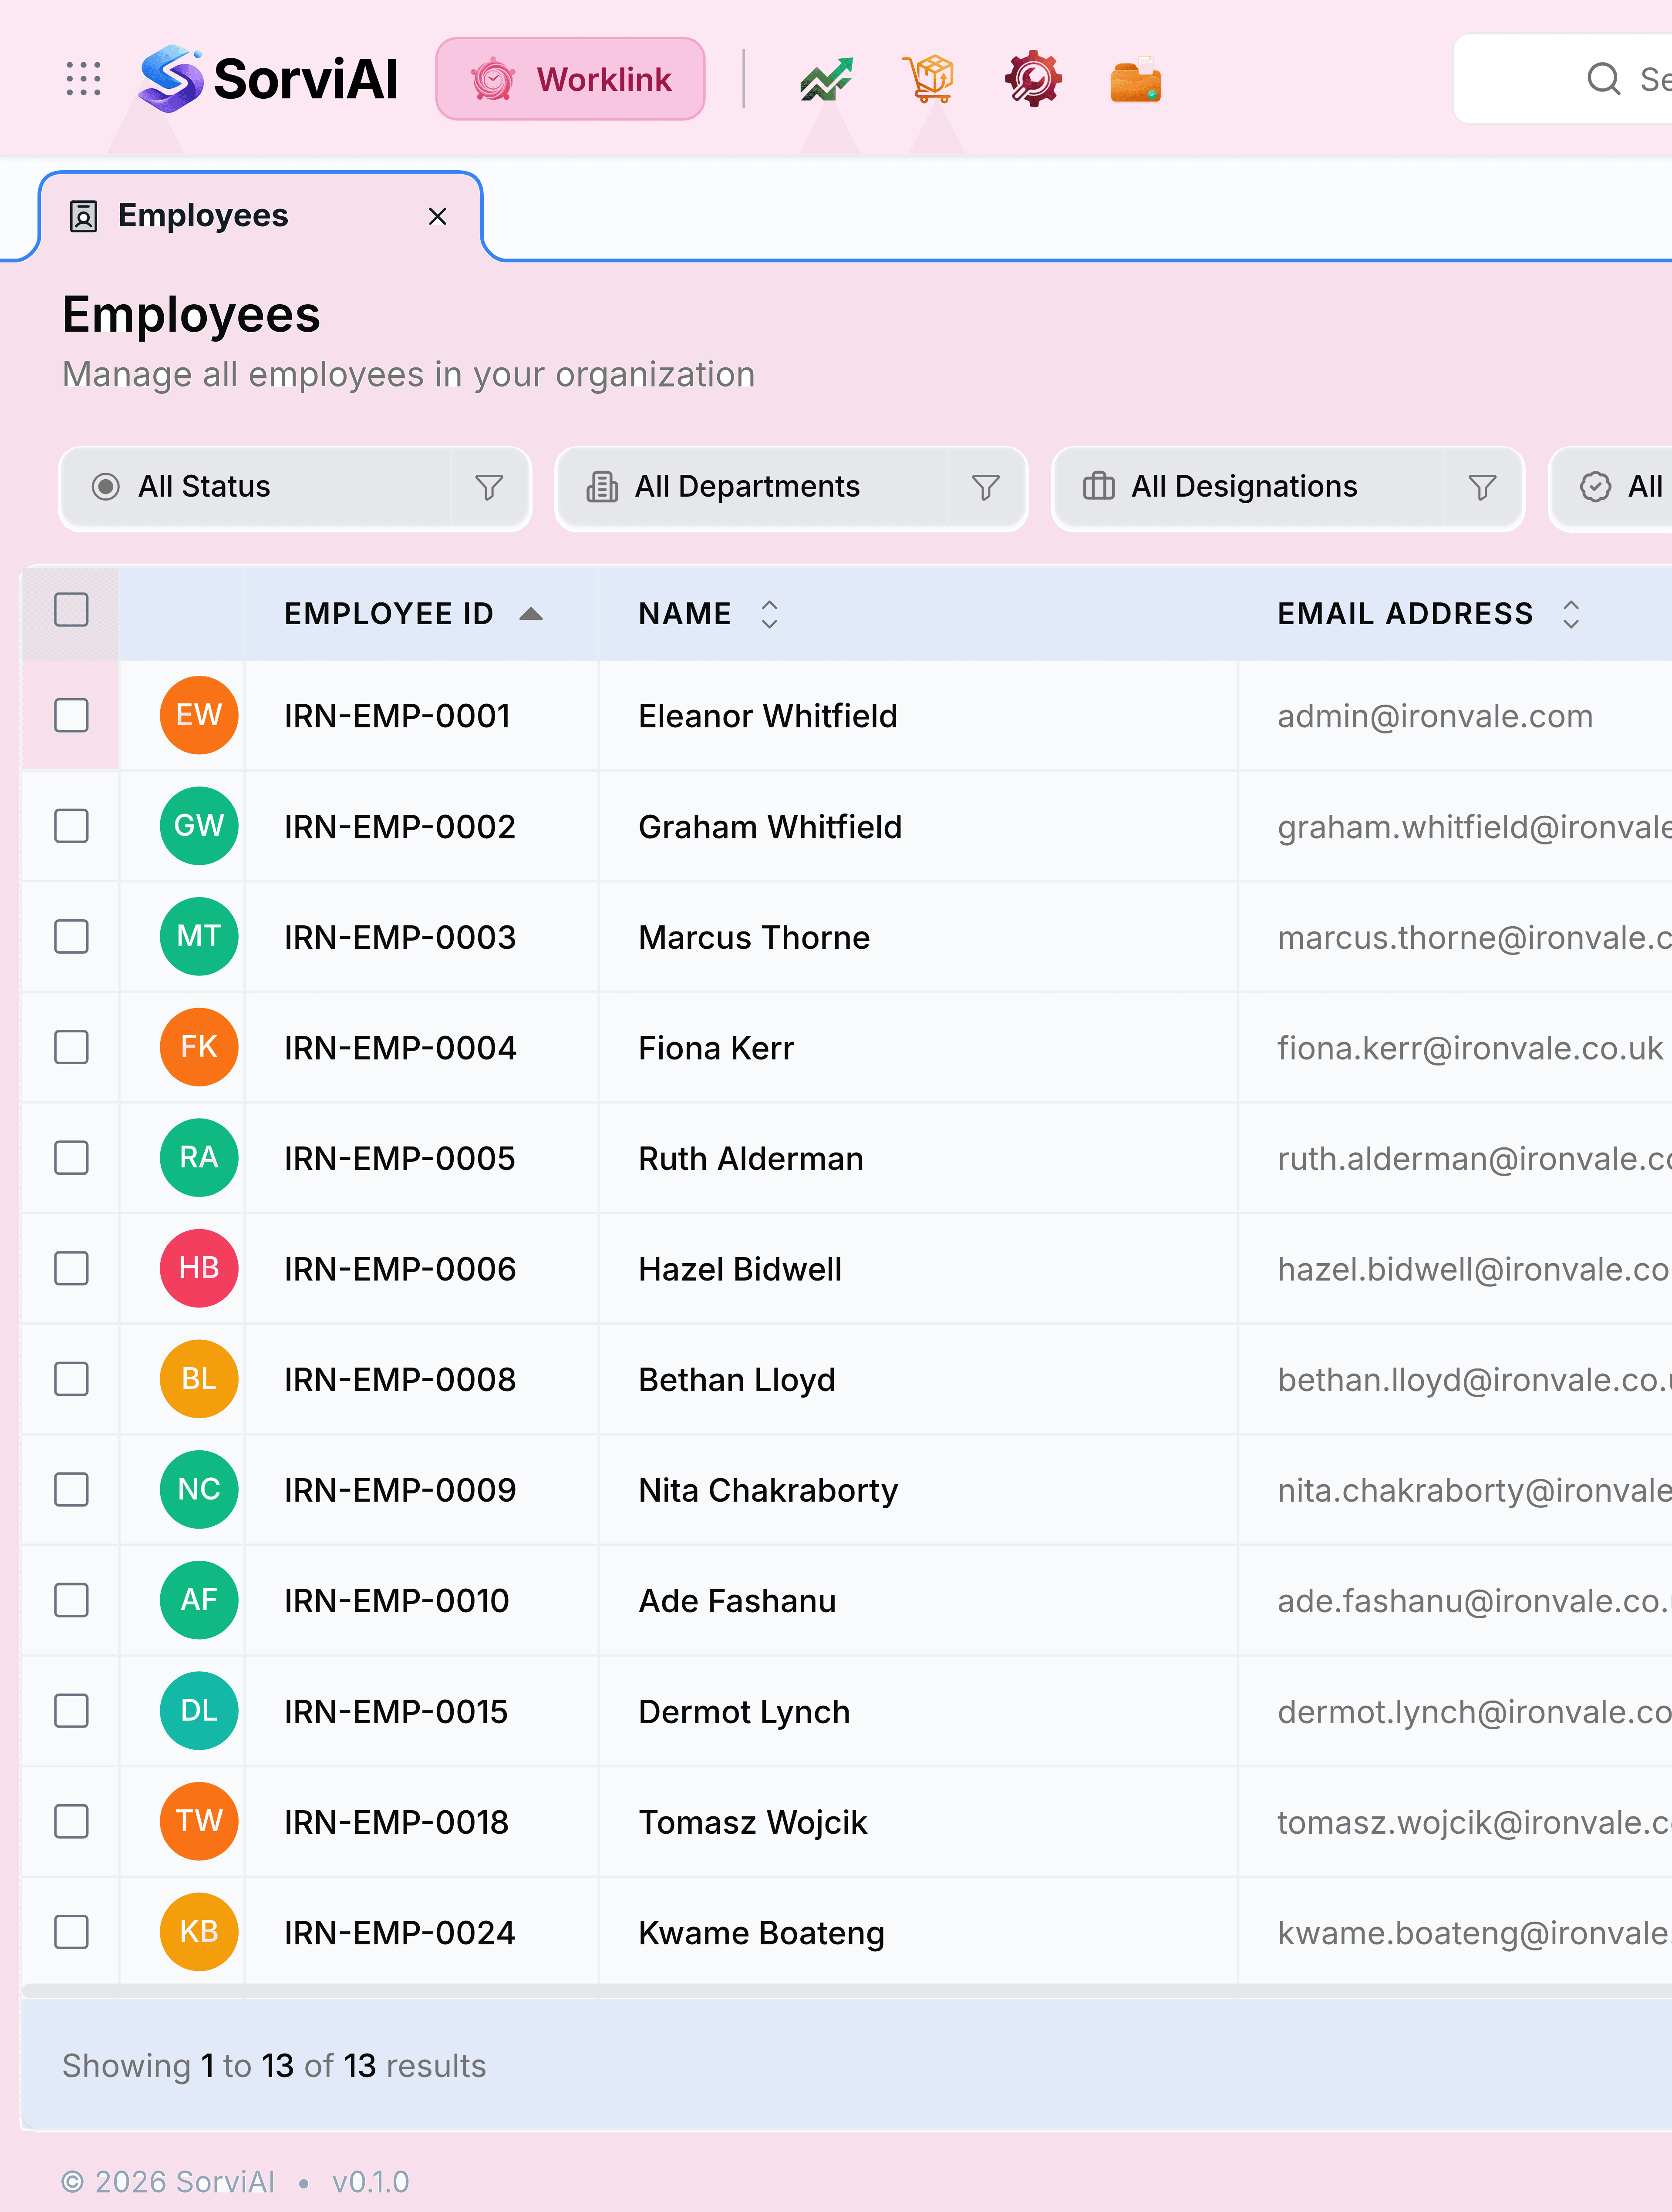Viewport: 1672px width, 2212px height.
Task: Close the Employees tab
Action: (437, 216)
